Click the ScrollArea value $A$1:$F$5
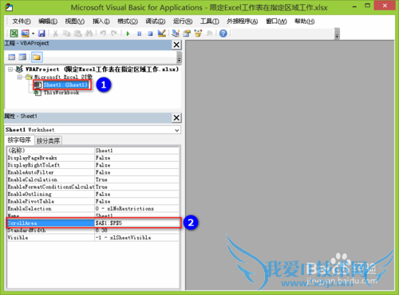 (137, 223)
